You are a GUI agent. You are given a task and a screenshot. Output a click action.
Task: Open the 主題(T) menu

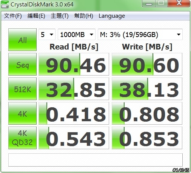(x=60, y=16)
